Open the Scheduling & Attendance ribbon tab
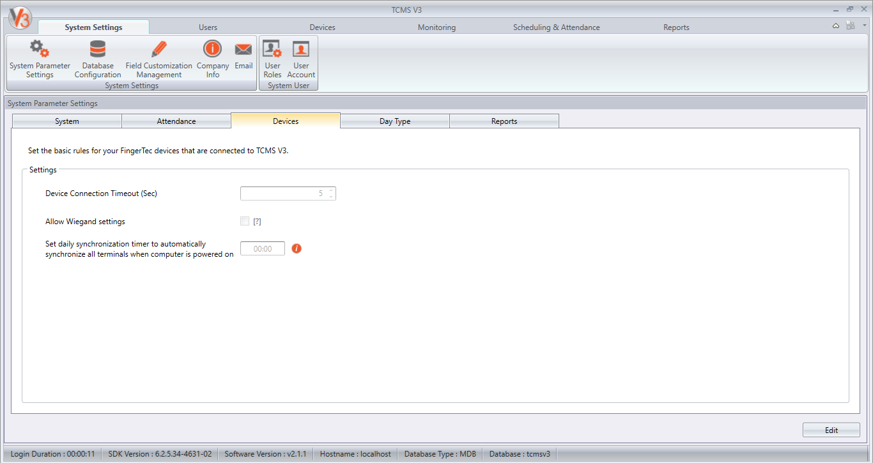The width and height of the screenshot is (873, 463). pos(557,27)
